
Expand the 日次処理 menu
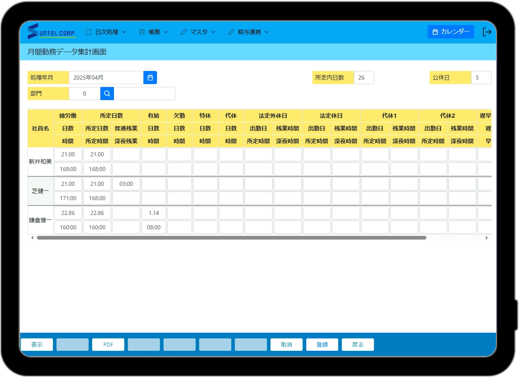pos(106,32)
